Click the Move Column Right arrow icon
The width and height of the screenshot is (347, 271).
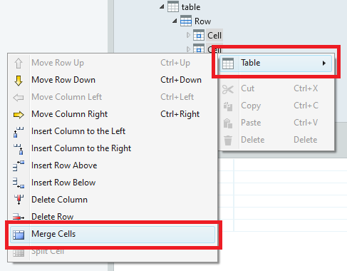(19, 115)
